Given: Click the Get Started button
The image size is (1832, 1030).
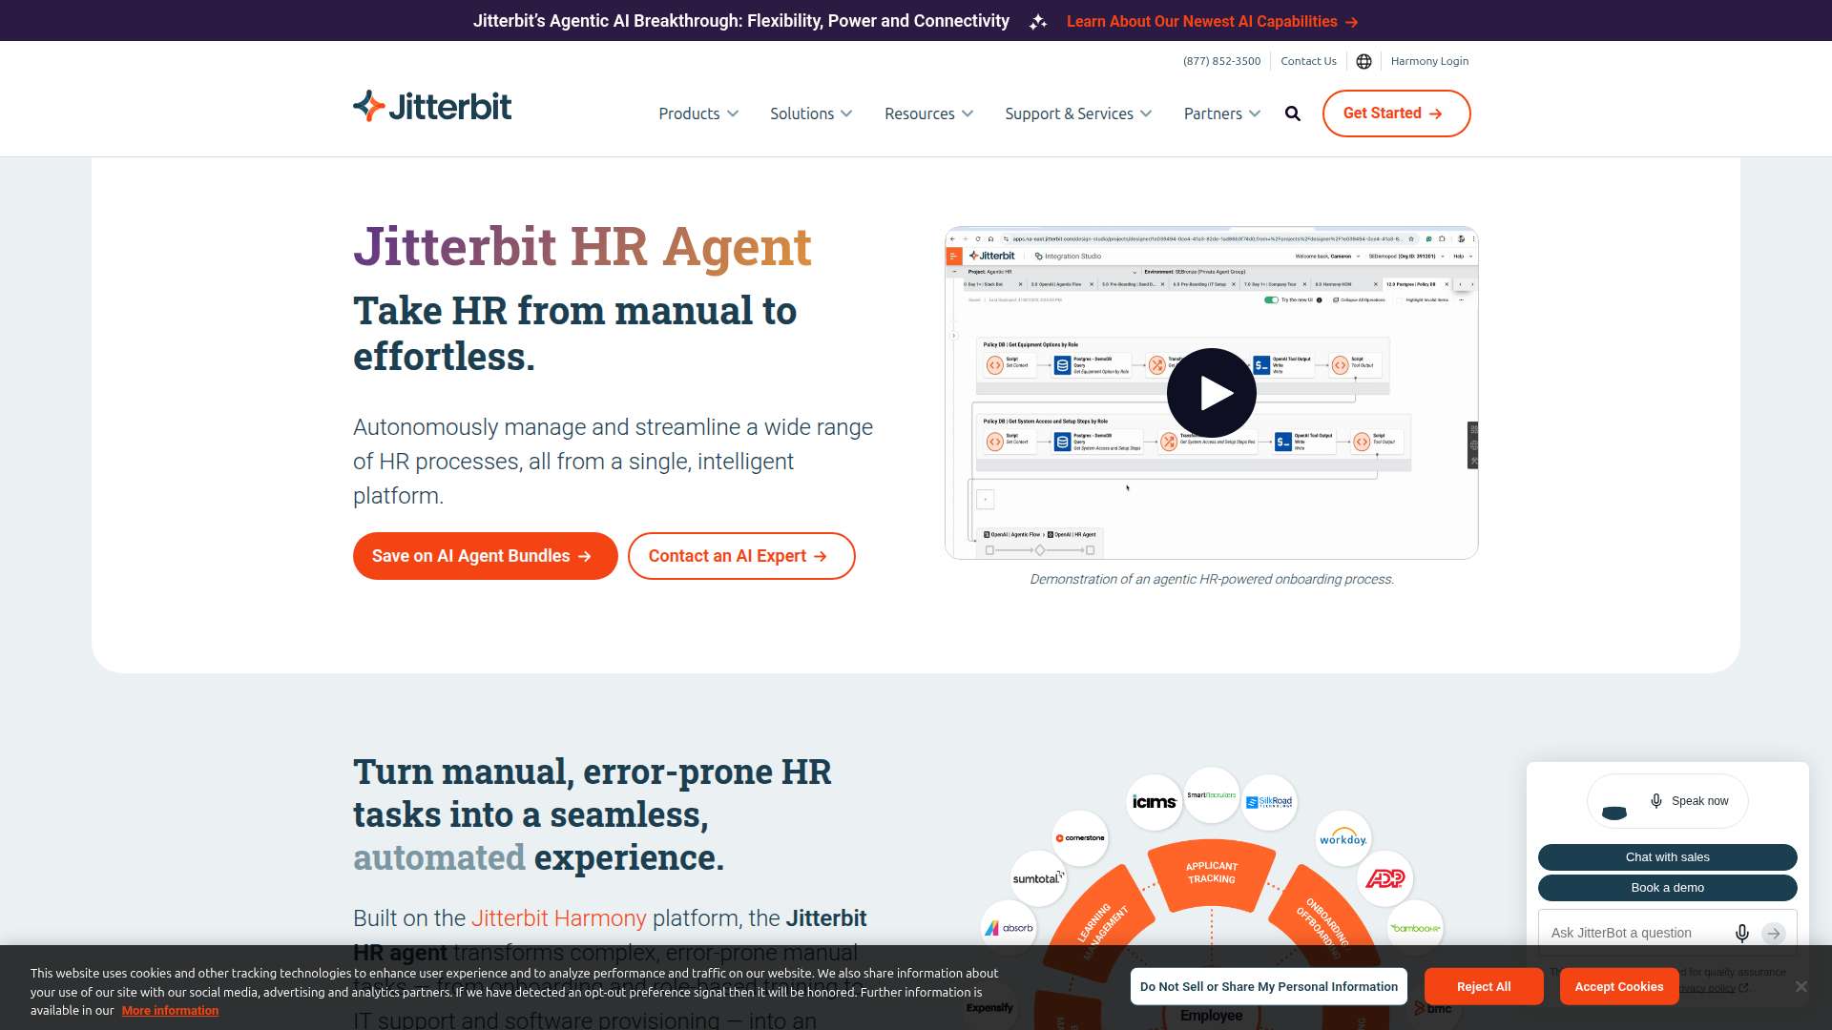Looking at the screenshot, I should 1396,113.
